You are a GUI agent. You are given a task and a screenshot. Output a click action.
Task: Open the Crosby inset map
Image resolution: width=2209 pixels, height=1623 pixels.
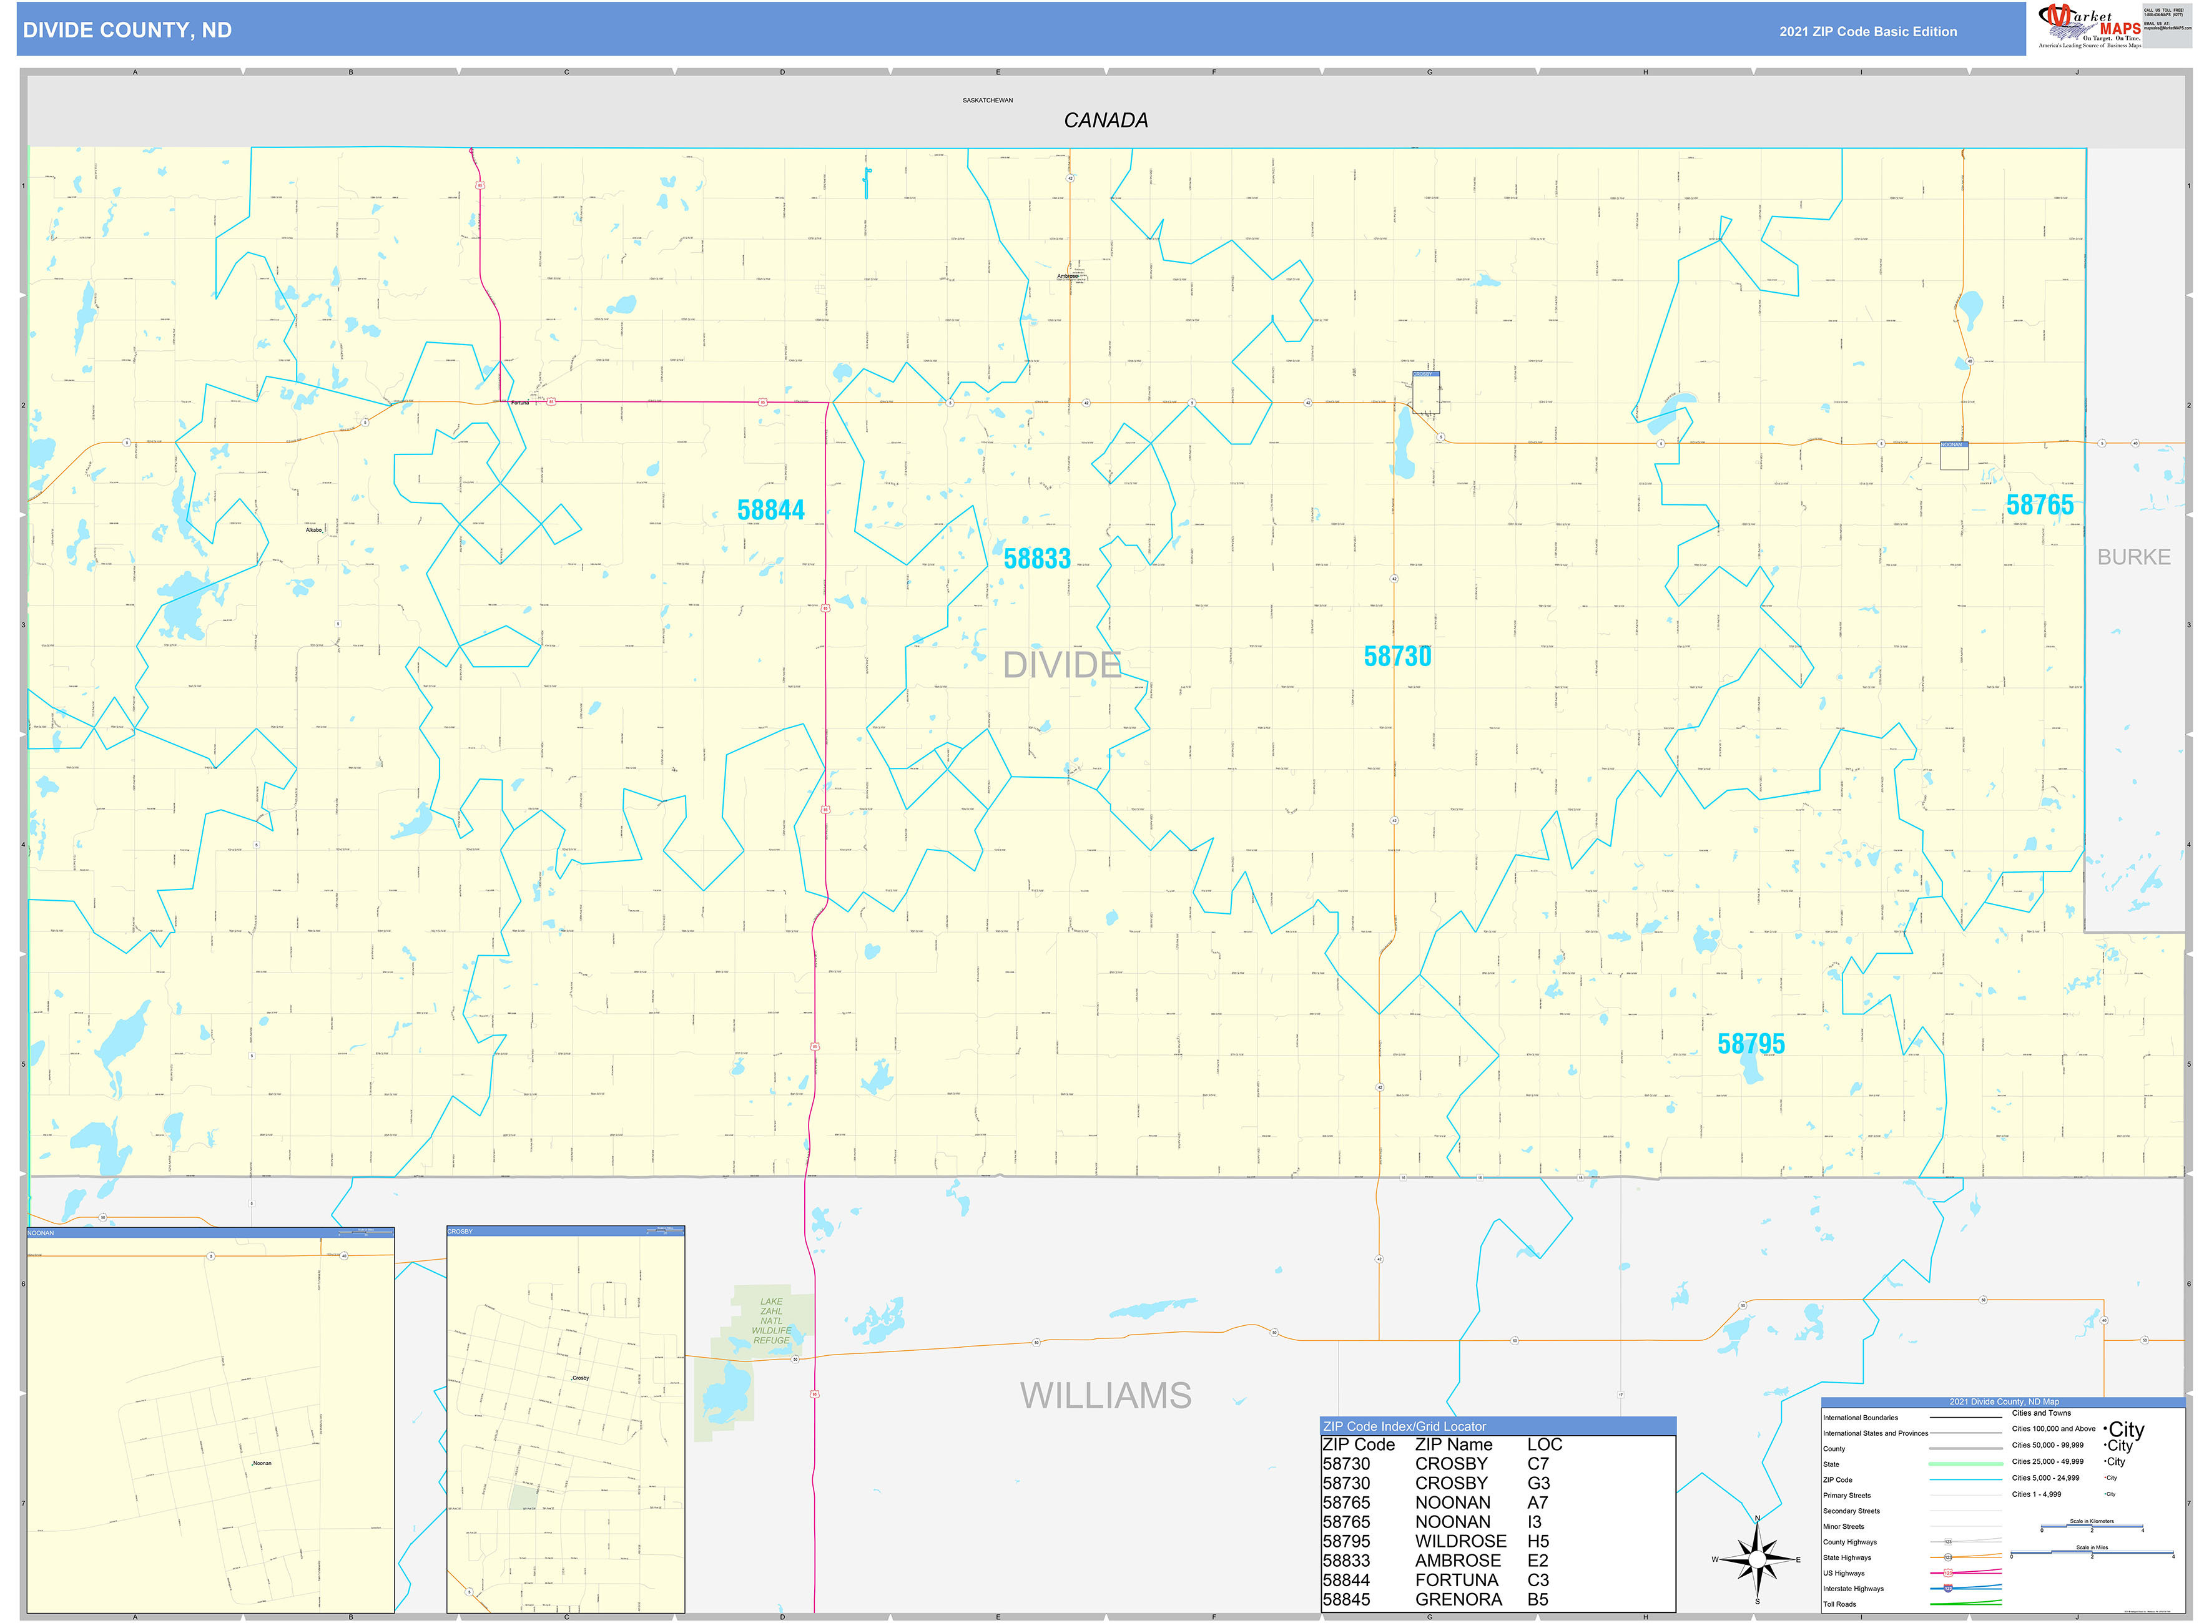[x=566, y=1419]
